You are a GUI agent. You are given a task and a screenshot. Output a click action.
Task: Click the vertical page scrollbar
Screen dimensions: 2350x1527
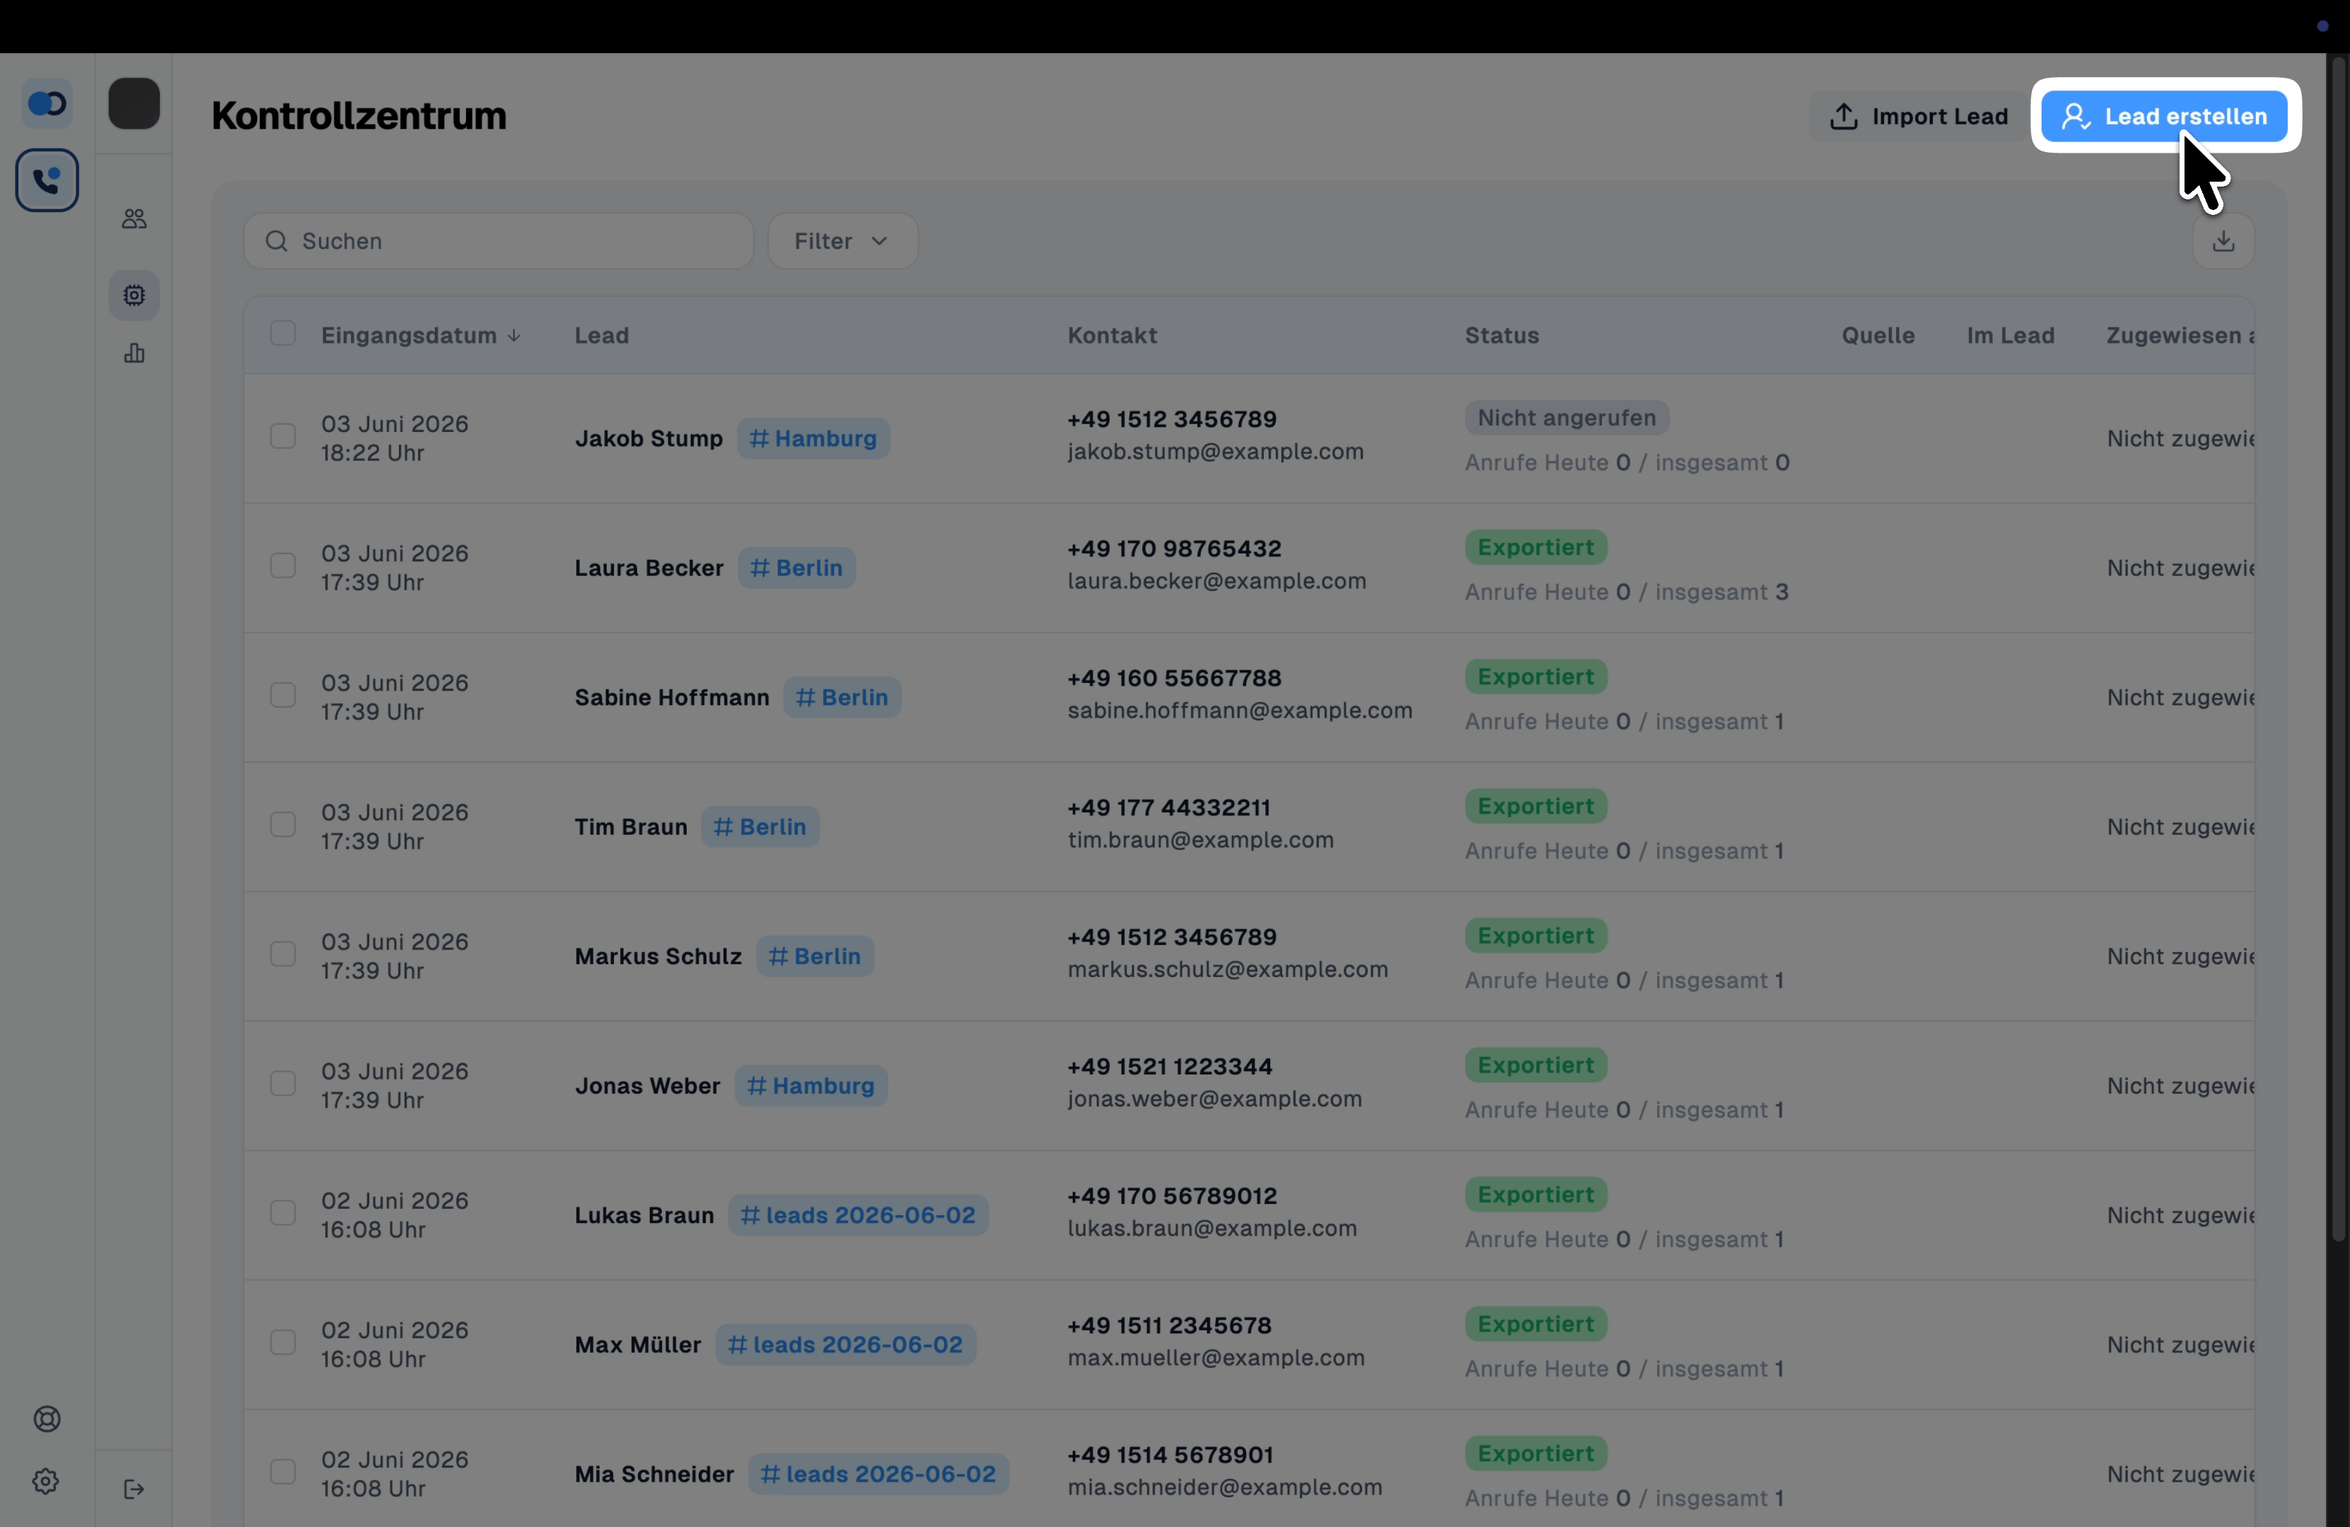(2337, 650)
